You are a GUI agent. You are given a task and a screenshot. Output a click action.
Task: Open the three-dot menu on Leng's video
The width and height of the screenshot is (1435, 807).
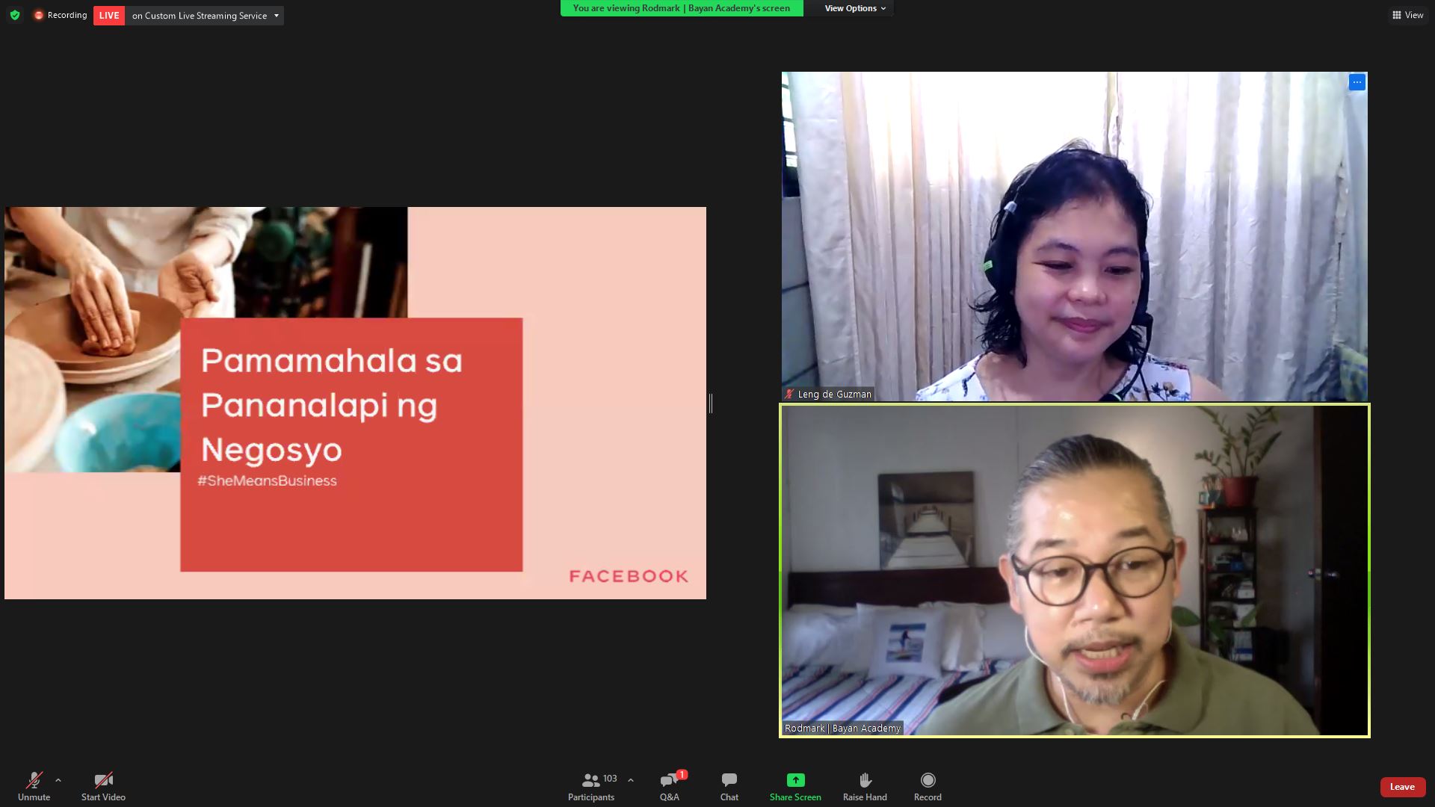click(x=1357, y=82)
